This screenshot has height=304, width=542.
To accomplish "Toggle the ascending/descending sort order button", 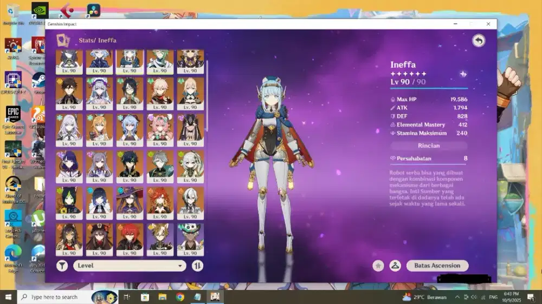I will (197, 266).
